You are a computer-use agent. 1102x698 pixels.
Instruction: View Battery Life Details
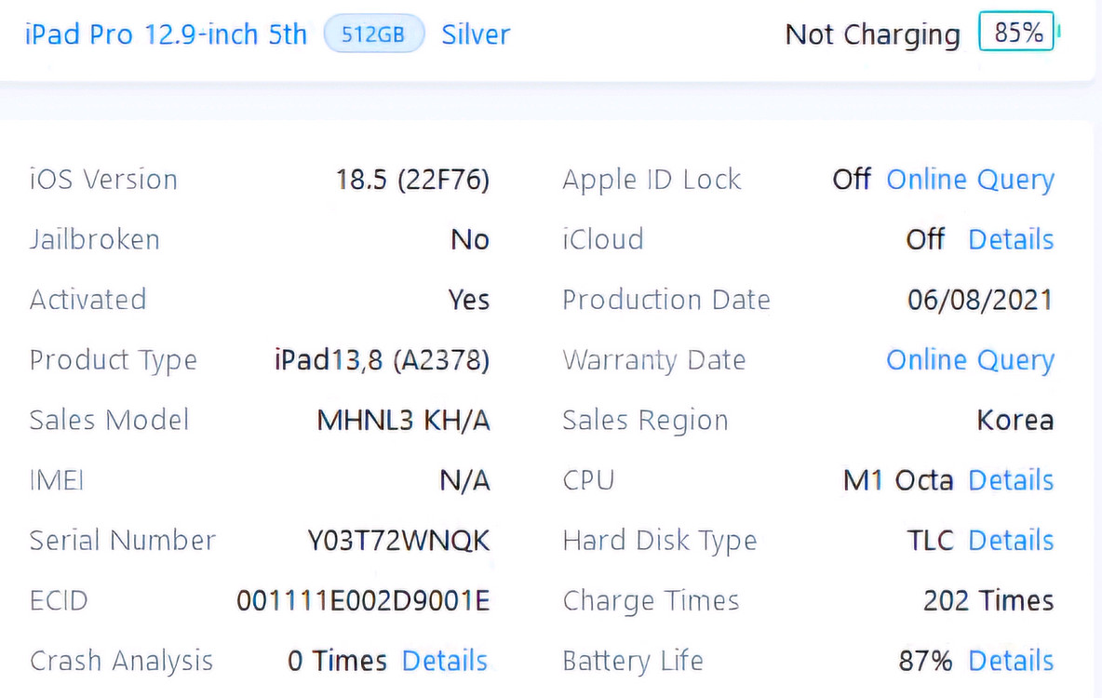[1011, 661]
